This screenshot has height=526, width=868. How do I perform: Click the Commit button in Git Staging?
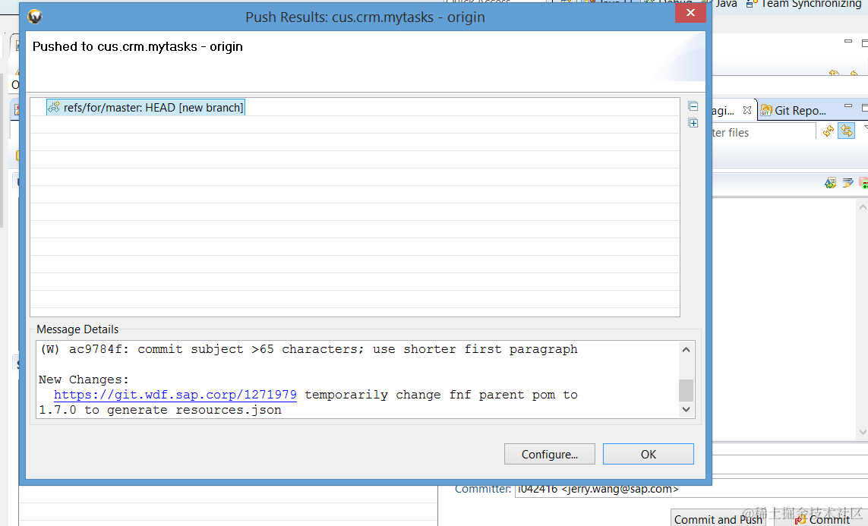tap(822, 519)
